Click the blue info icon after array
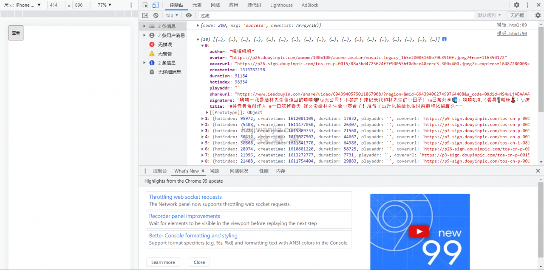544x270 pixels. [444, 39]
